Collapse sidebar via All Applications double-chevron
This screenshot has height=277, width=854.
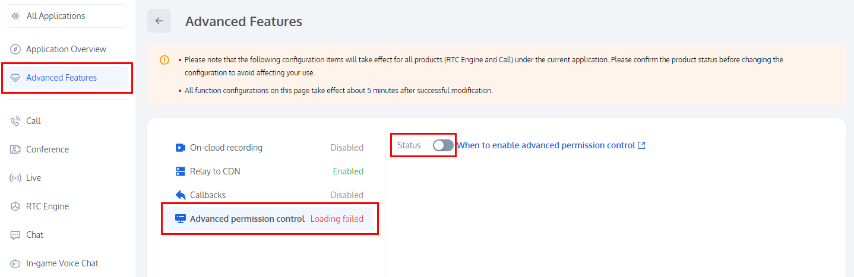click(x=16, y=16)
